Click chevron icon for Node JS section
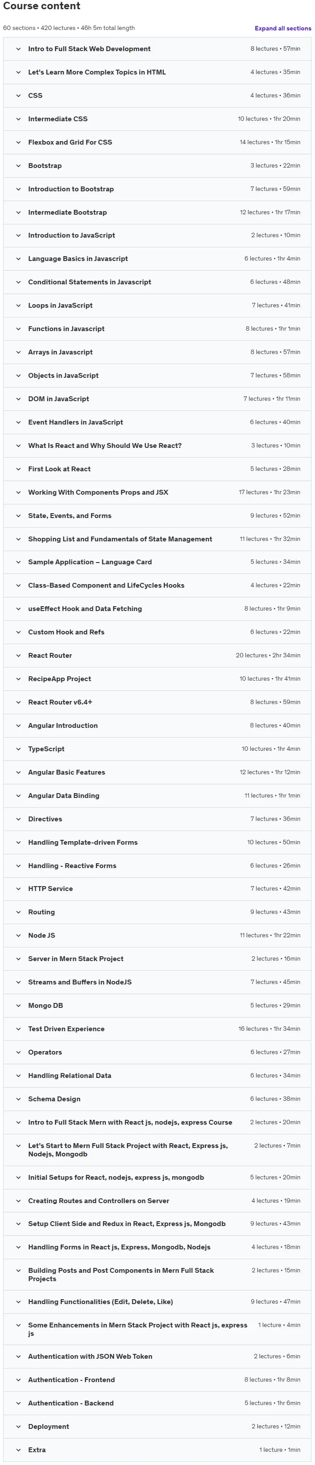315x1465 pixels. [x=18, y=935]
